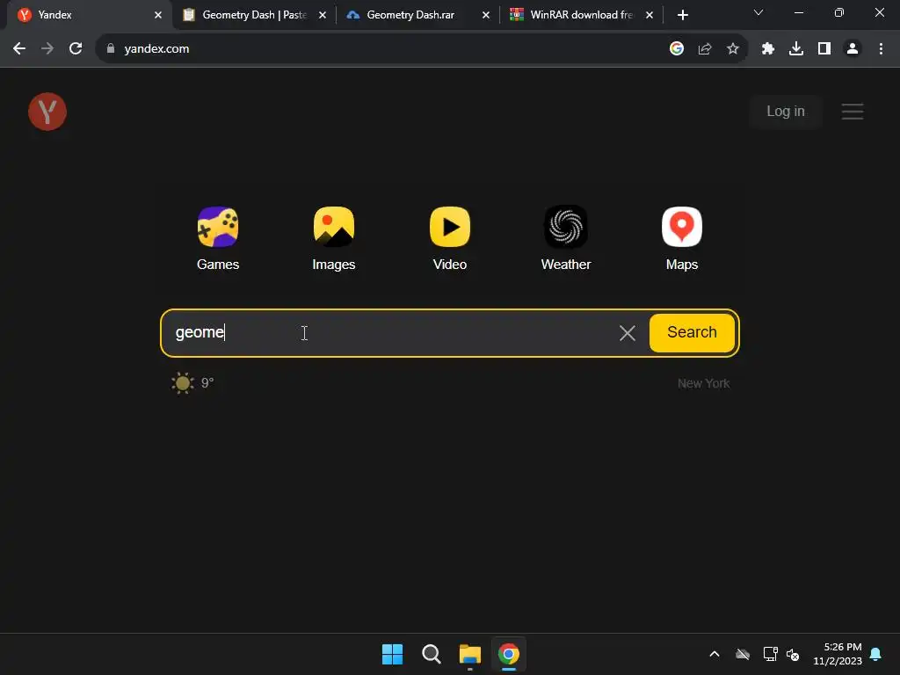Go back to the previous page
The image size is (900, 675).
tap(19, 49)
